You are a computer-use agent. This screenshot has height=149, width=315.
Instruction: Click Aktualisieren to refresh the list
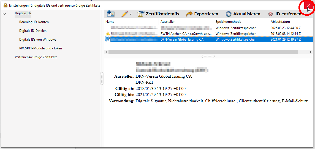tap(243, 14)
